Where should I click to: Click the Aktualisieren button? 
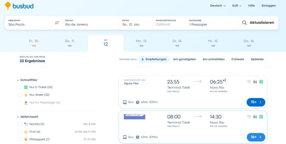258,23
